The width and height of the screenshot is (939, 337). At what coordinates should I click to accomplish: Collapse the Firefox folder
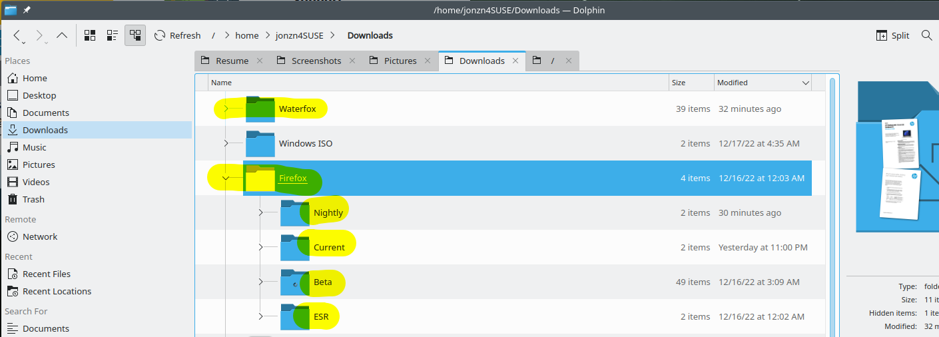click(226, 178)
